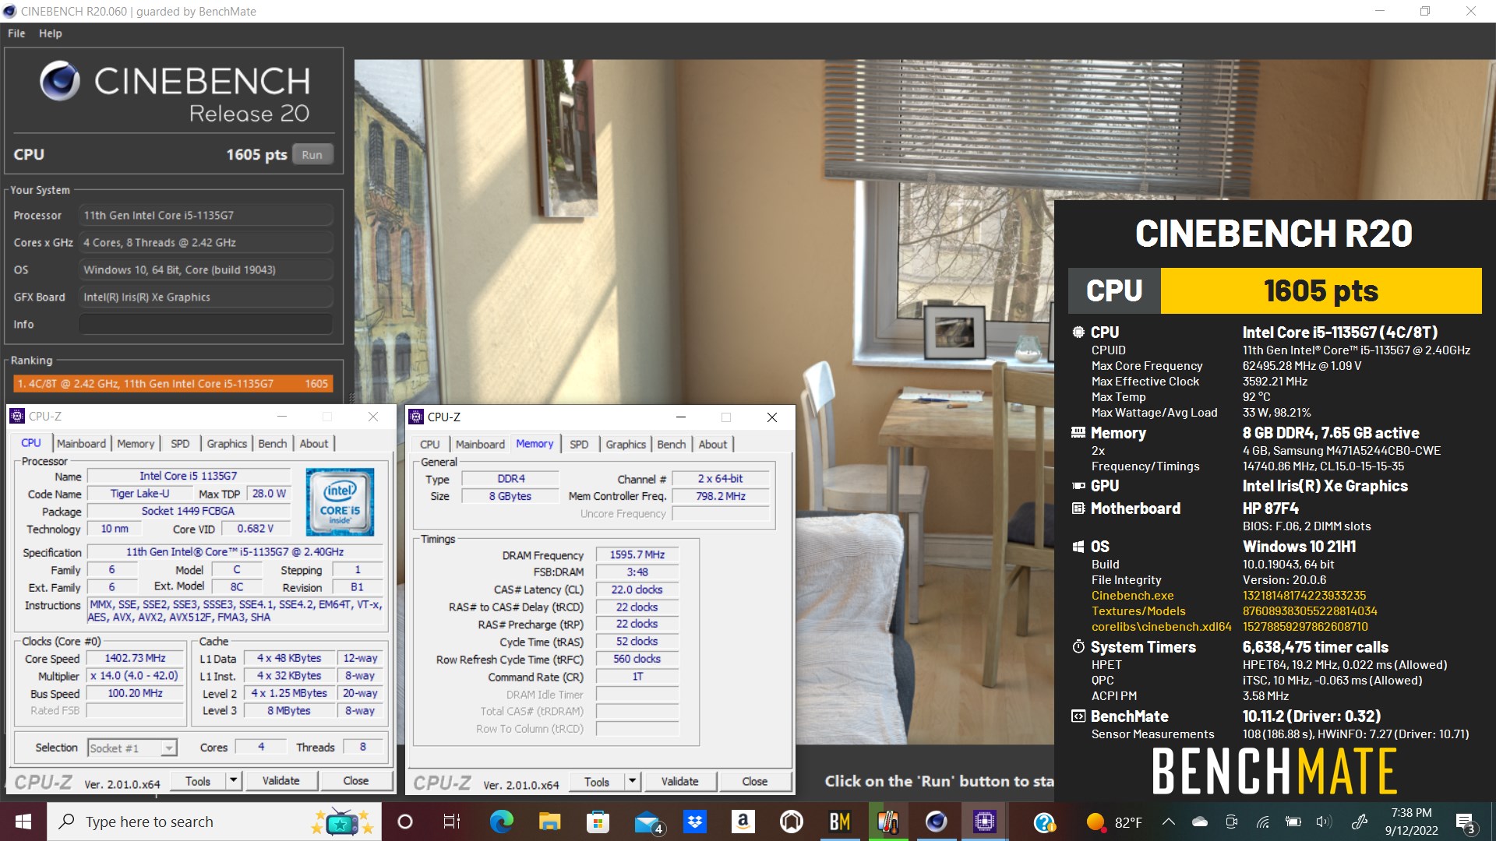Click the Info input field under Your System

[x=206, y=324]
